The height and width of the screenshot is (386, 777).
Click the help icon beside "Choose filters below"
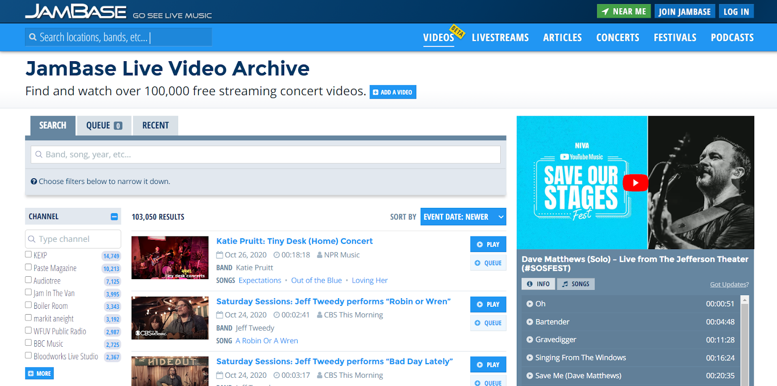34,182
